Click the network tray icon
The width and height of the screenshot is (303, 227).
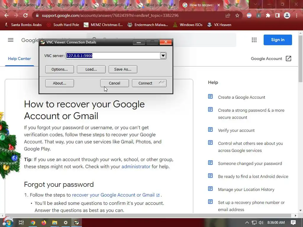[254, 223]
